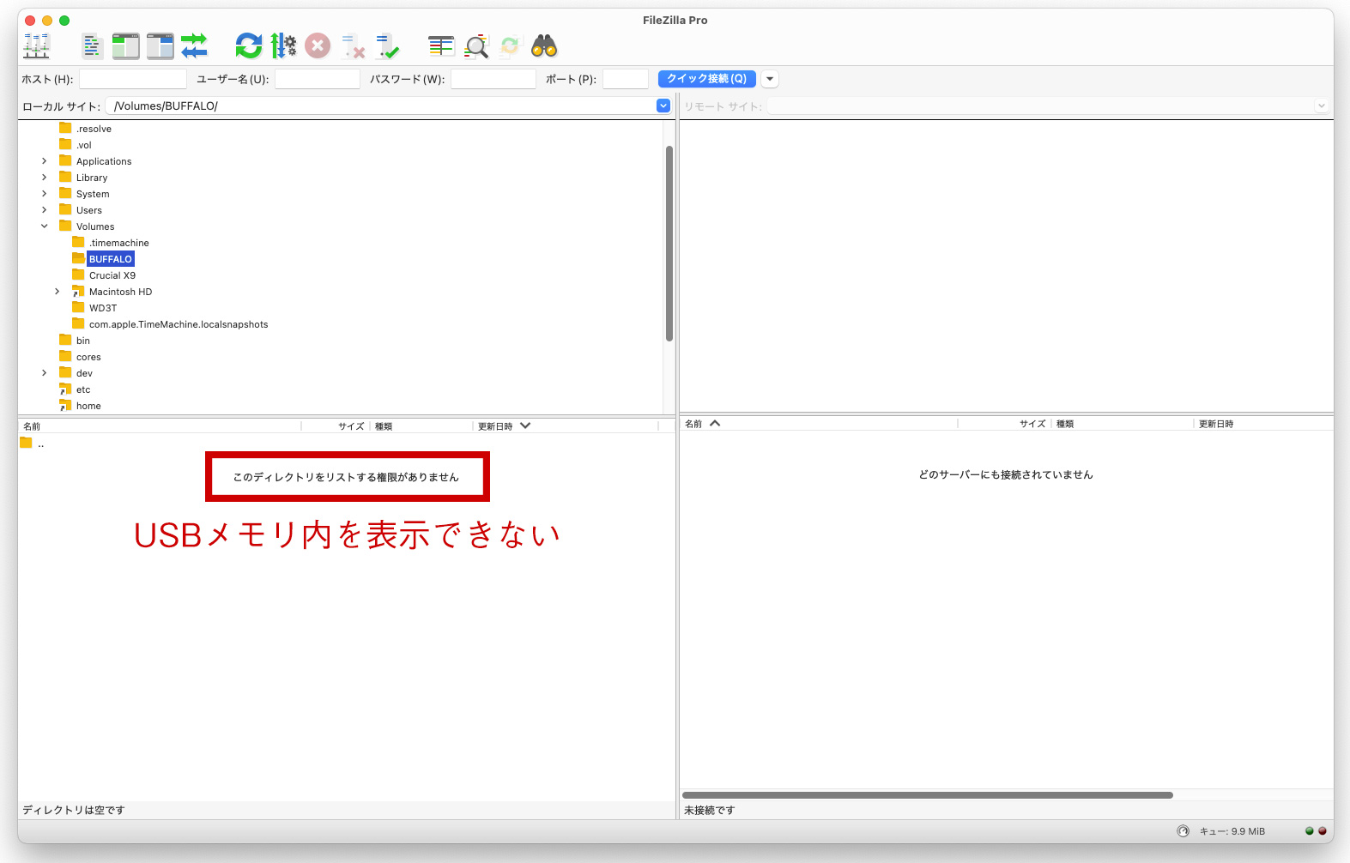Collapse the Volumes folder
The image size is (1350, 863).
click(x=45, y=226)
